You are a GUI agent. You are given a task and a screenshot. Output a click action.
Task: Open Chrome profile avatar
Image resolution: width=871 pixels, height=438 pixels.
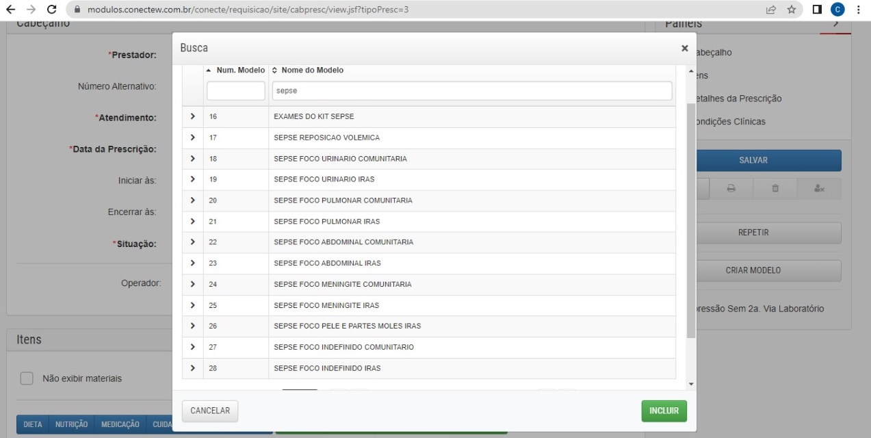click(x=837, y=10)
